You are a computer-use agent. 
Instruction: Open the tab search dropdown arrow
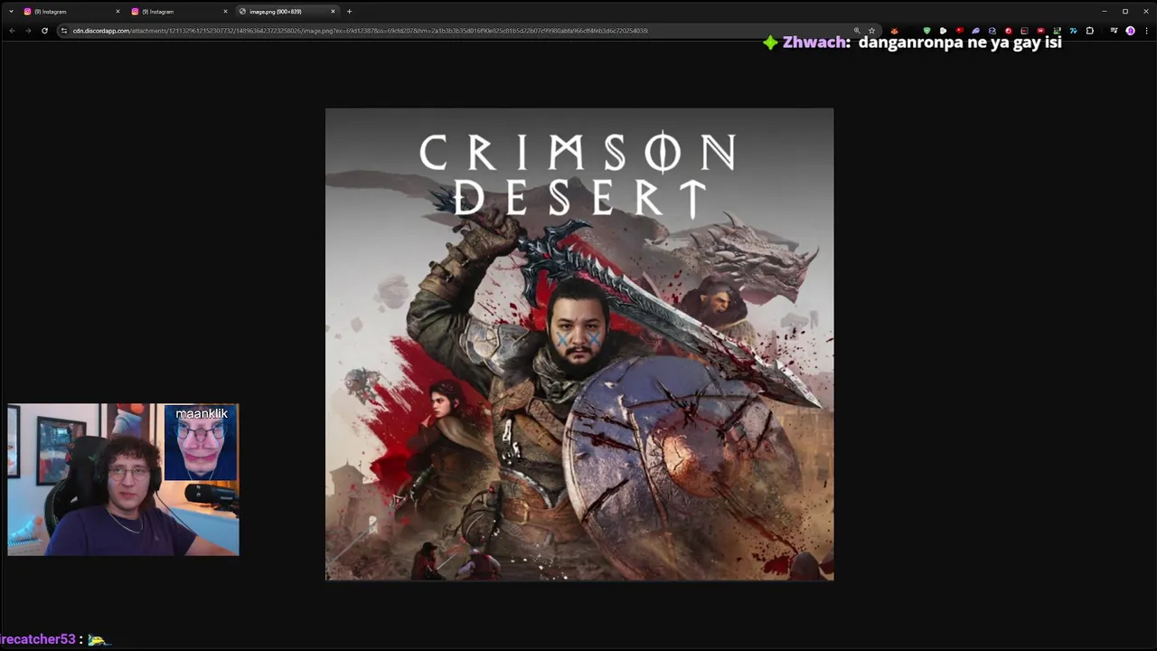[x=11, y=11]
